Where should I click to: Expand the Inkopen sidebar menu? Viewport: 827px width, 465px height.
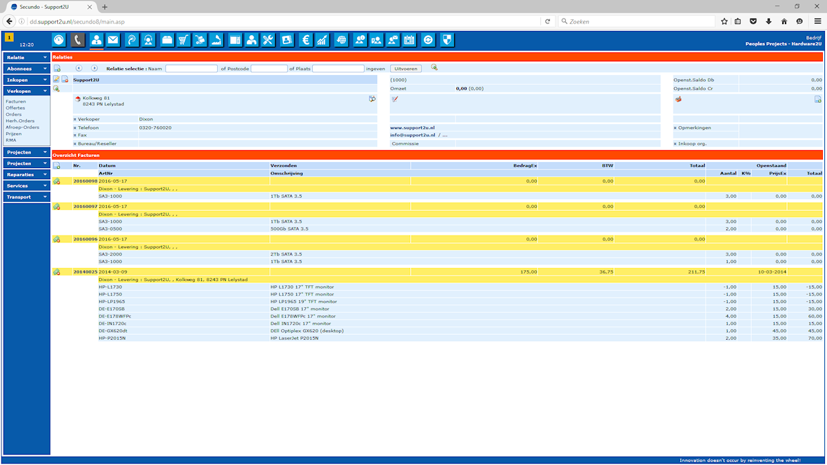(x=27, y=80)
